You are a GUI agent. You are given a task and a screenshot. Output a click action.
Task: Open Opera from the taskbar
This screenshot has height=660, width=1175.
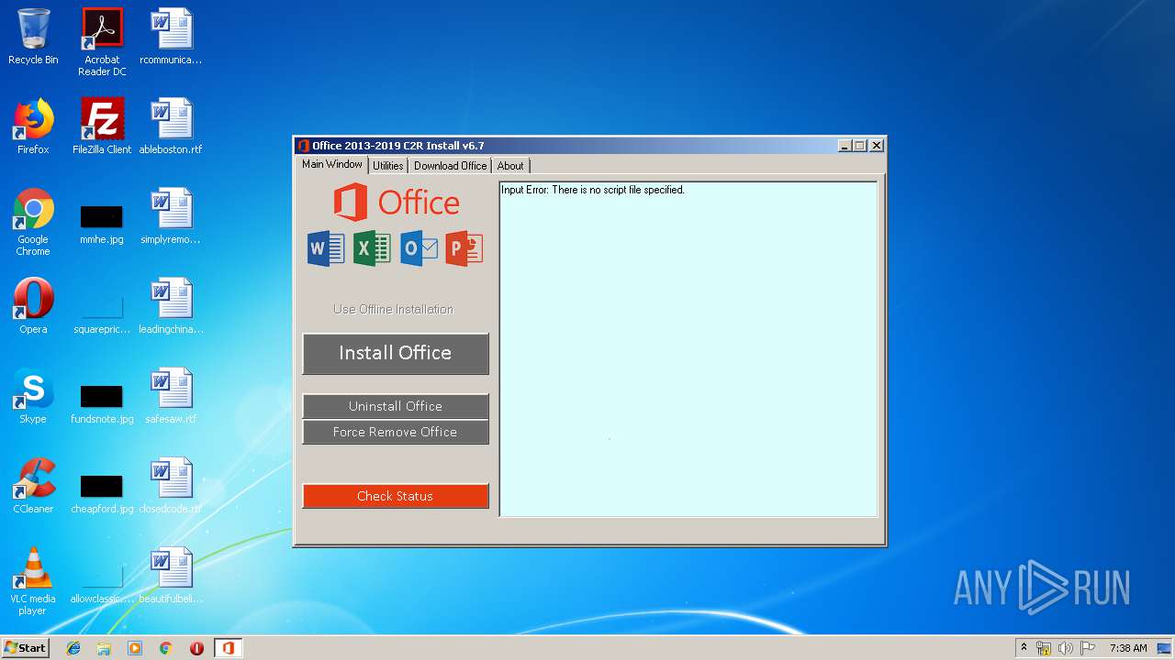point(196,648)
